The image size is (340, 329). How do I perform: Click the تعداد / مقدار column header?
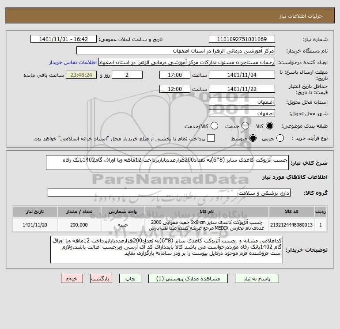pyautogui.click(x=79, y=212)
